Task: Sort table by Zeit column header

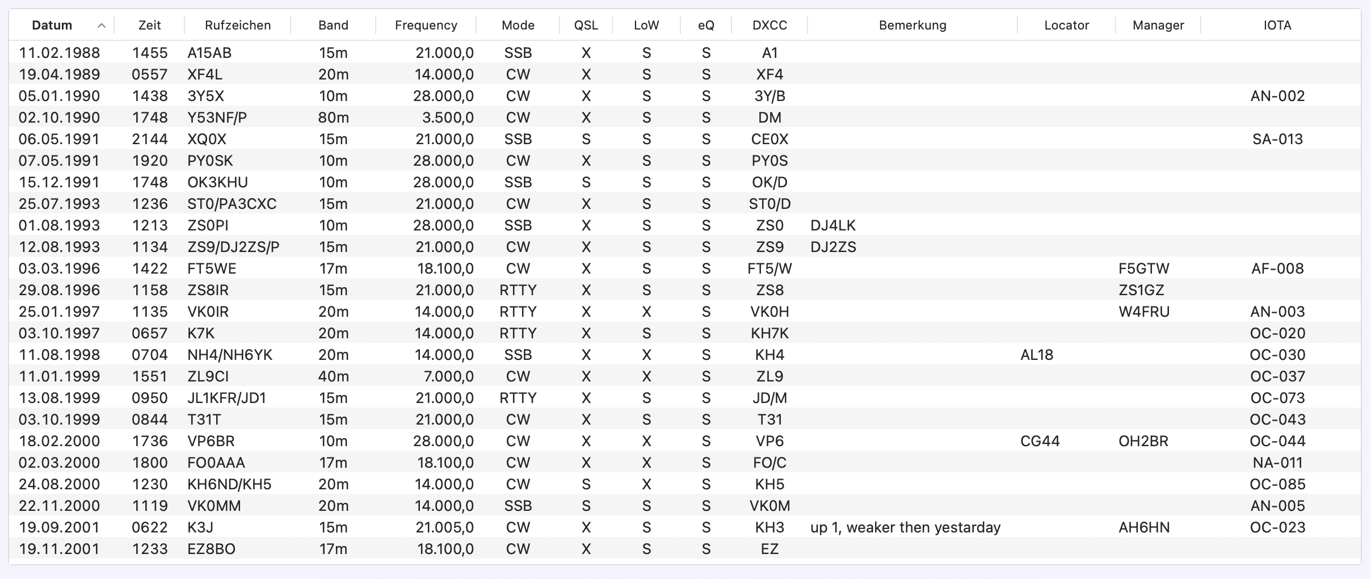Action: coord(149,26)
